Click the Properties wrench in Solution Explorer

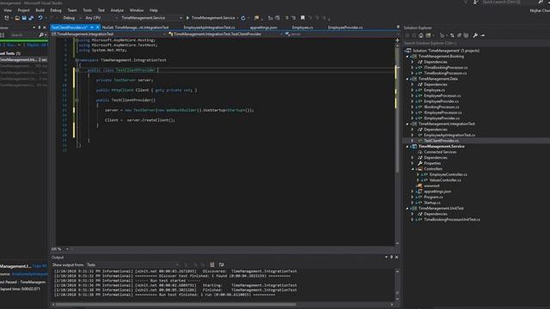click(475, 35)
